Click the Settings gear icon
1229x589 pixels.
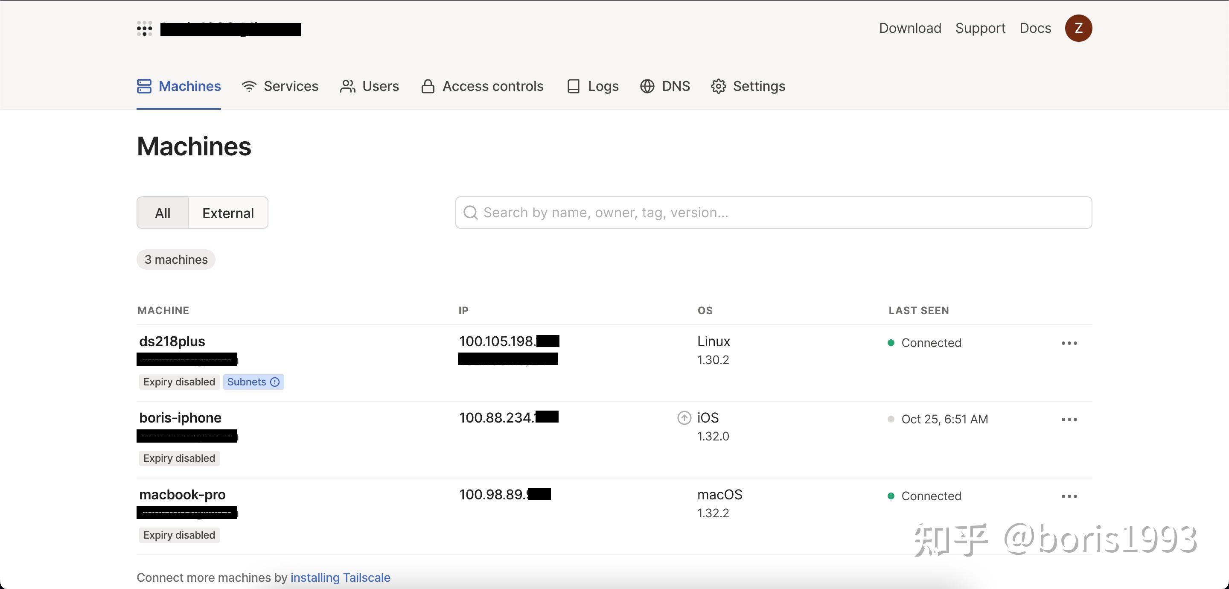click(x=719, y=86)
